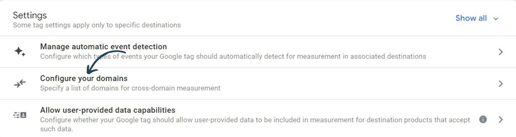
Task: Click the 'Some tag settings apply' subtitle
Action: (97, 25)
